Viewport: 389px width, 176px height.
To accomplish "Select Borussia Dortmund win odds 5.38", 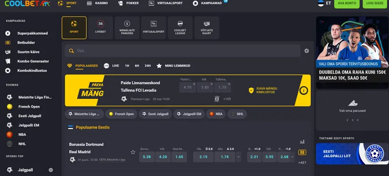I will coord(147,157).
